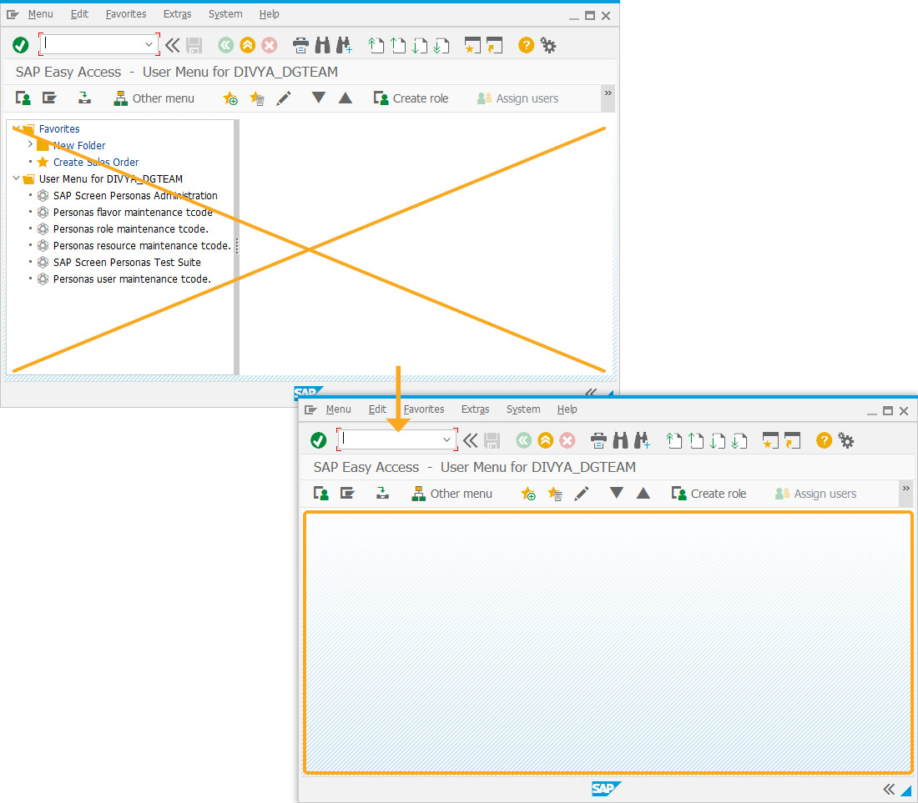Click Help question mark in upper window

[527, 45]
